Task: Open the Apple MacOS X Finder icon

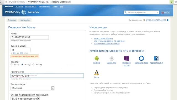Action: (x=156, y=58)
